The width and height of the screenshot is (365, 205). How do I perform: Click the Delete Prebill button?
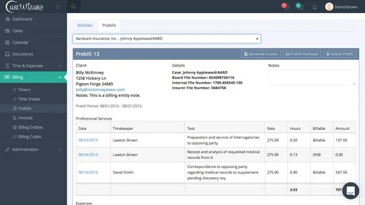pos(340,54)
